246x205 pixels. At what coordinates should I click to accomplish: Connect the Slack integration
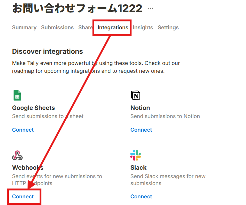[x=141, y=197]
